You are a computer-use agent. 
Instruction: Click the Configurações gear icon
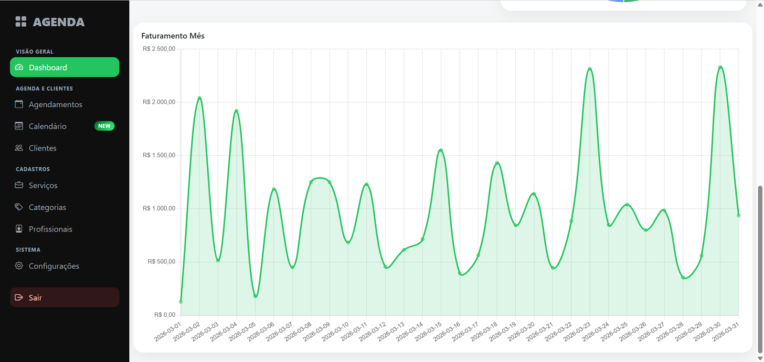click(x=19, y=266)
